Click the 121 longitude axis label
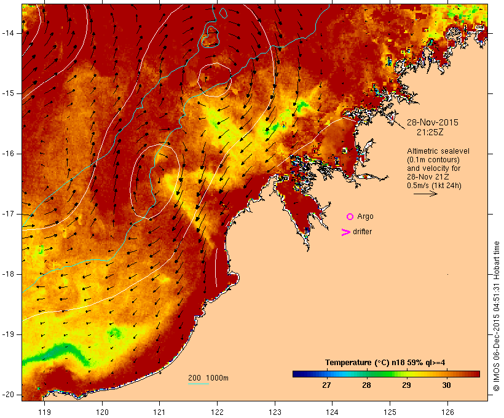The image size is (504, 418). [x=159, y=412]
